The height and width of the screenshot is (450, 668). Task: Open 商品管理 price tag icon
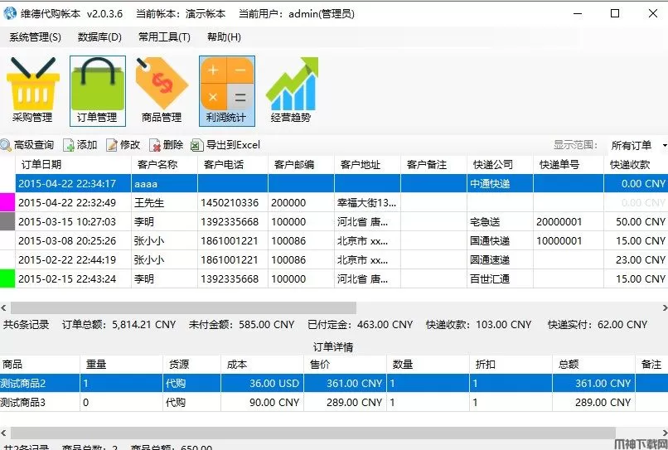(x=162, y=90)
